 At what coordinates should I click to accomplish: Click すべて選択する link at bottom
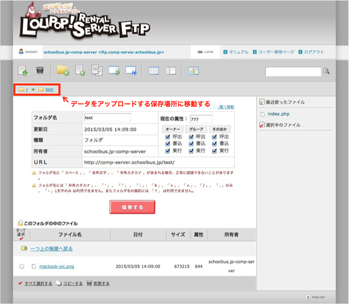pyautogui.click(x=38, y=284)
